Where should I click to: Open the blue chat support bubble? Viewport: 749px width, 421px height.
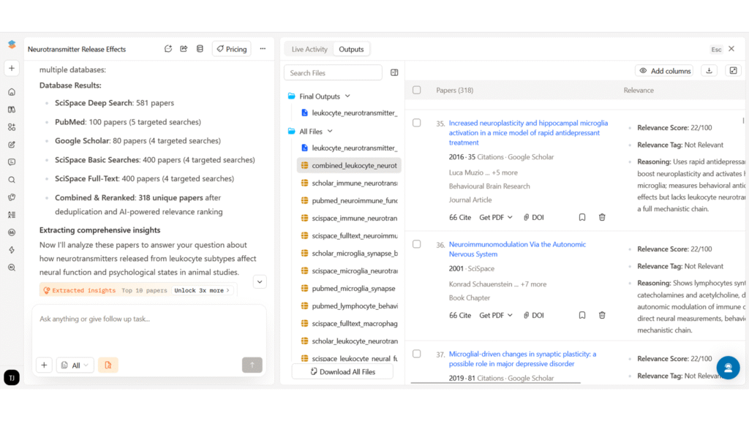click(728, 367)
